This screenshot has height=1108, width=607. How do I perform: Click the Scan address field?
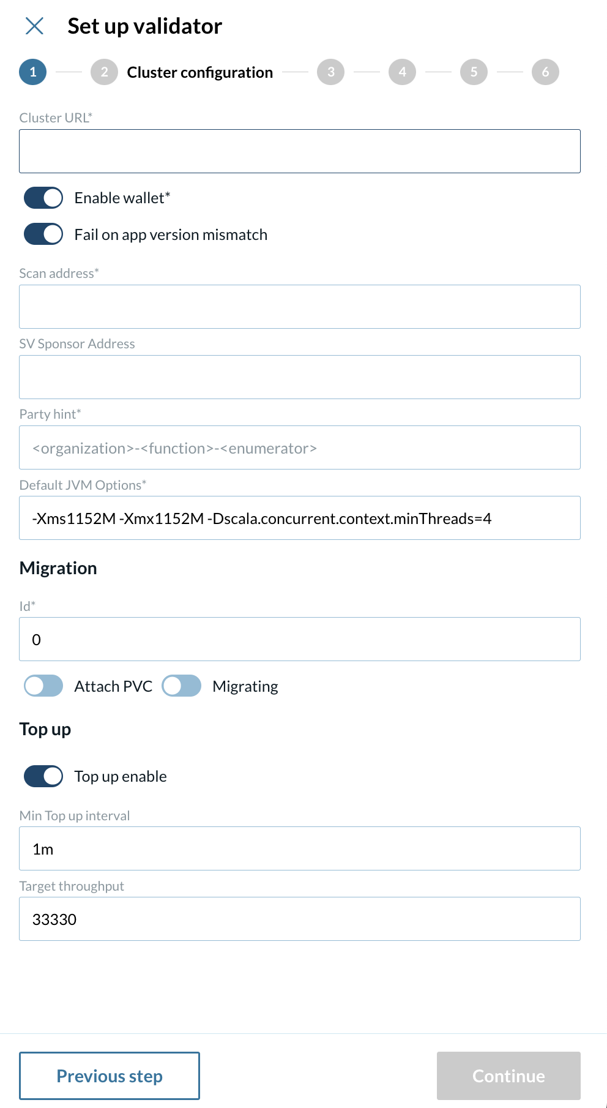300,306
